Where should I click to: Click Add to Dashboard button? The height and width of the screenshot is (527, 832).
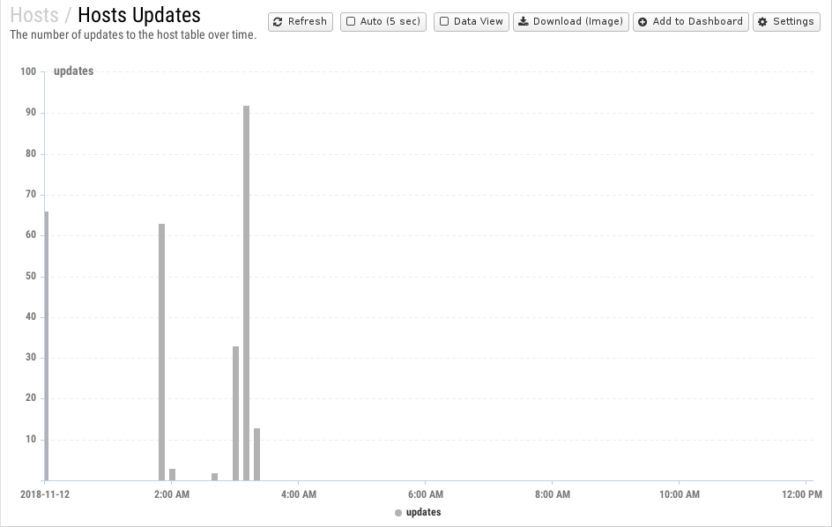(x=691, y=22)
